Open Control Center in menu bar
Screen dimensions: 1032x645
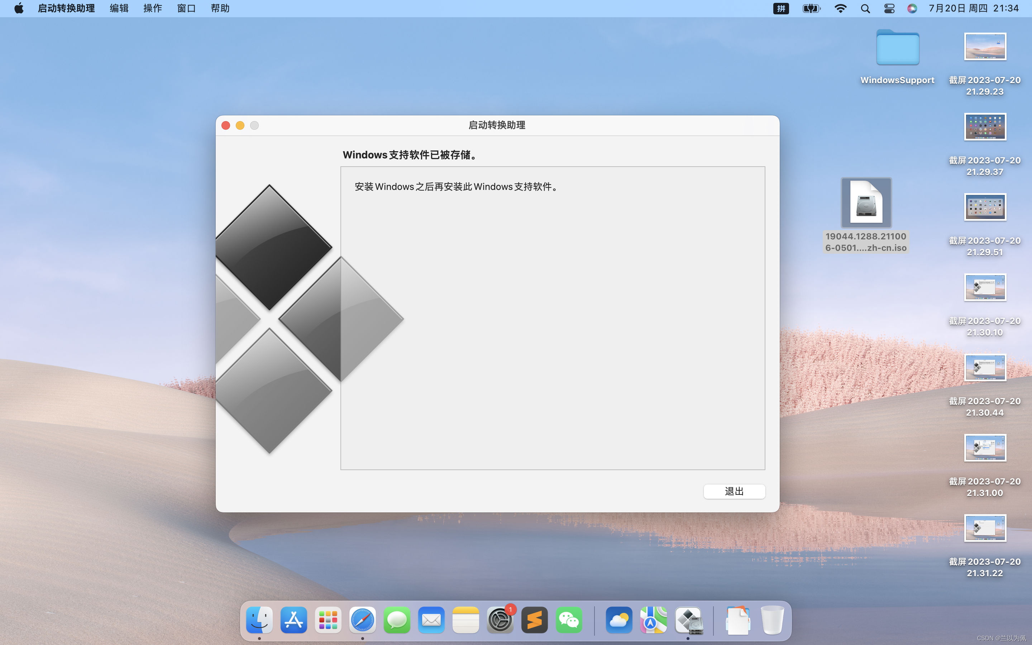click(x=889, y=9)
